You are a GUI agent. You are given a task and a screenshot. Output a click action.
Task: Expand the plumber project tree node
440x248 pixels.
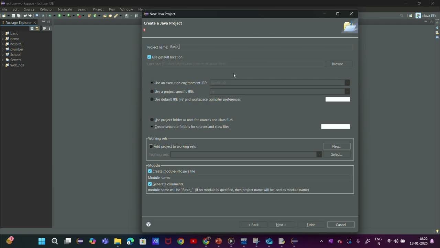click(x=3, y=49)
